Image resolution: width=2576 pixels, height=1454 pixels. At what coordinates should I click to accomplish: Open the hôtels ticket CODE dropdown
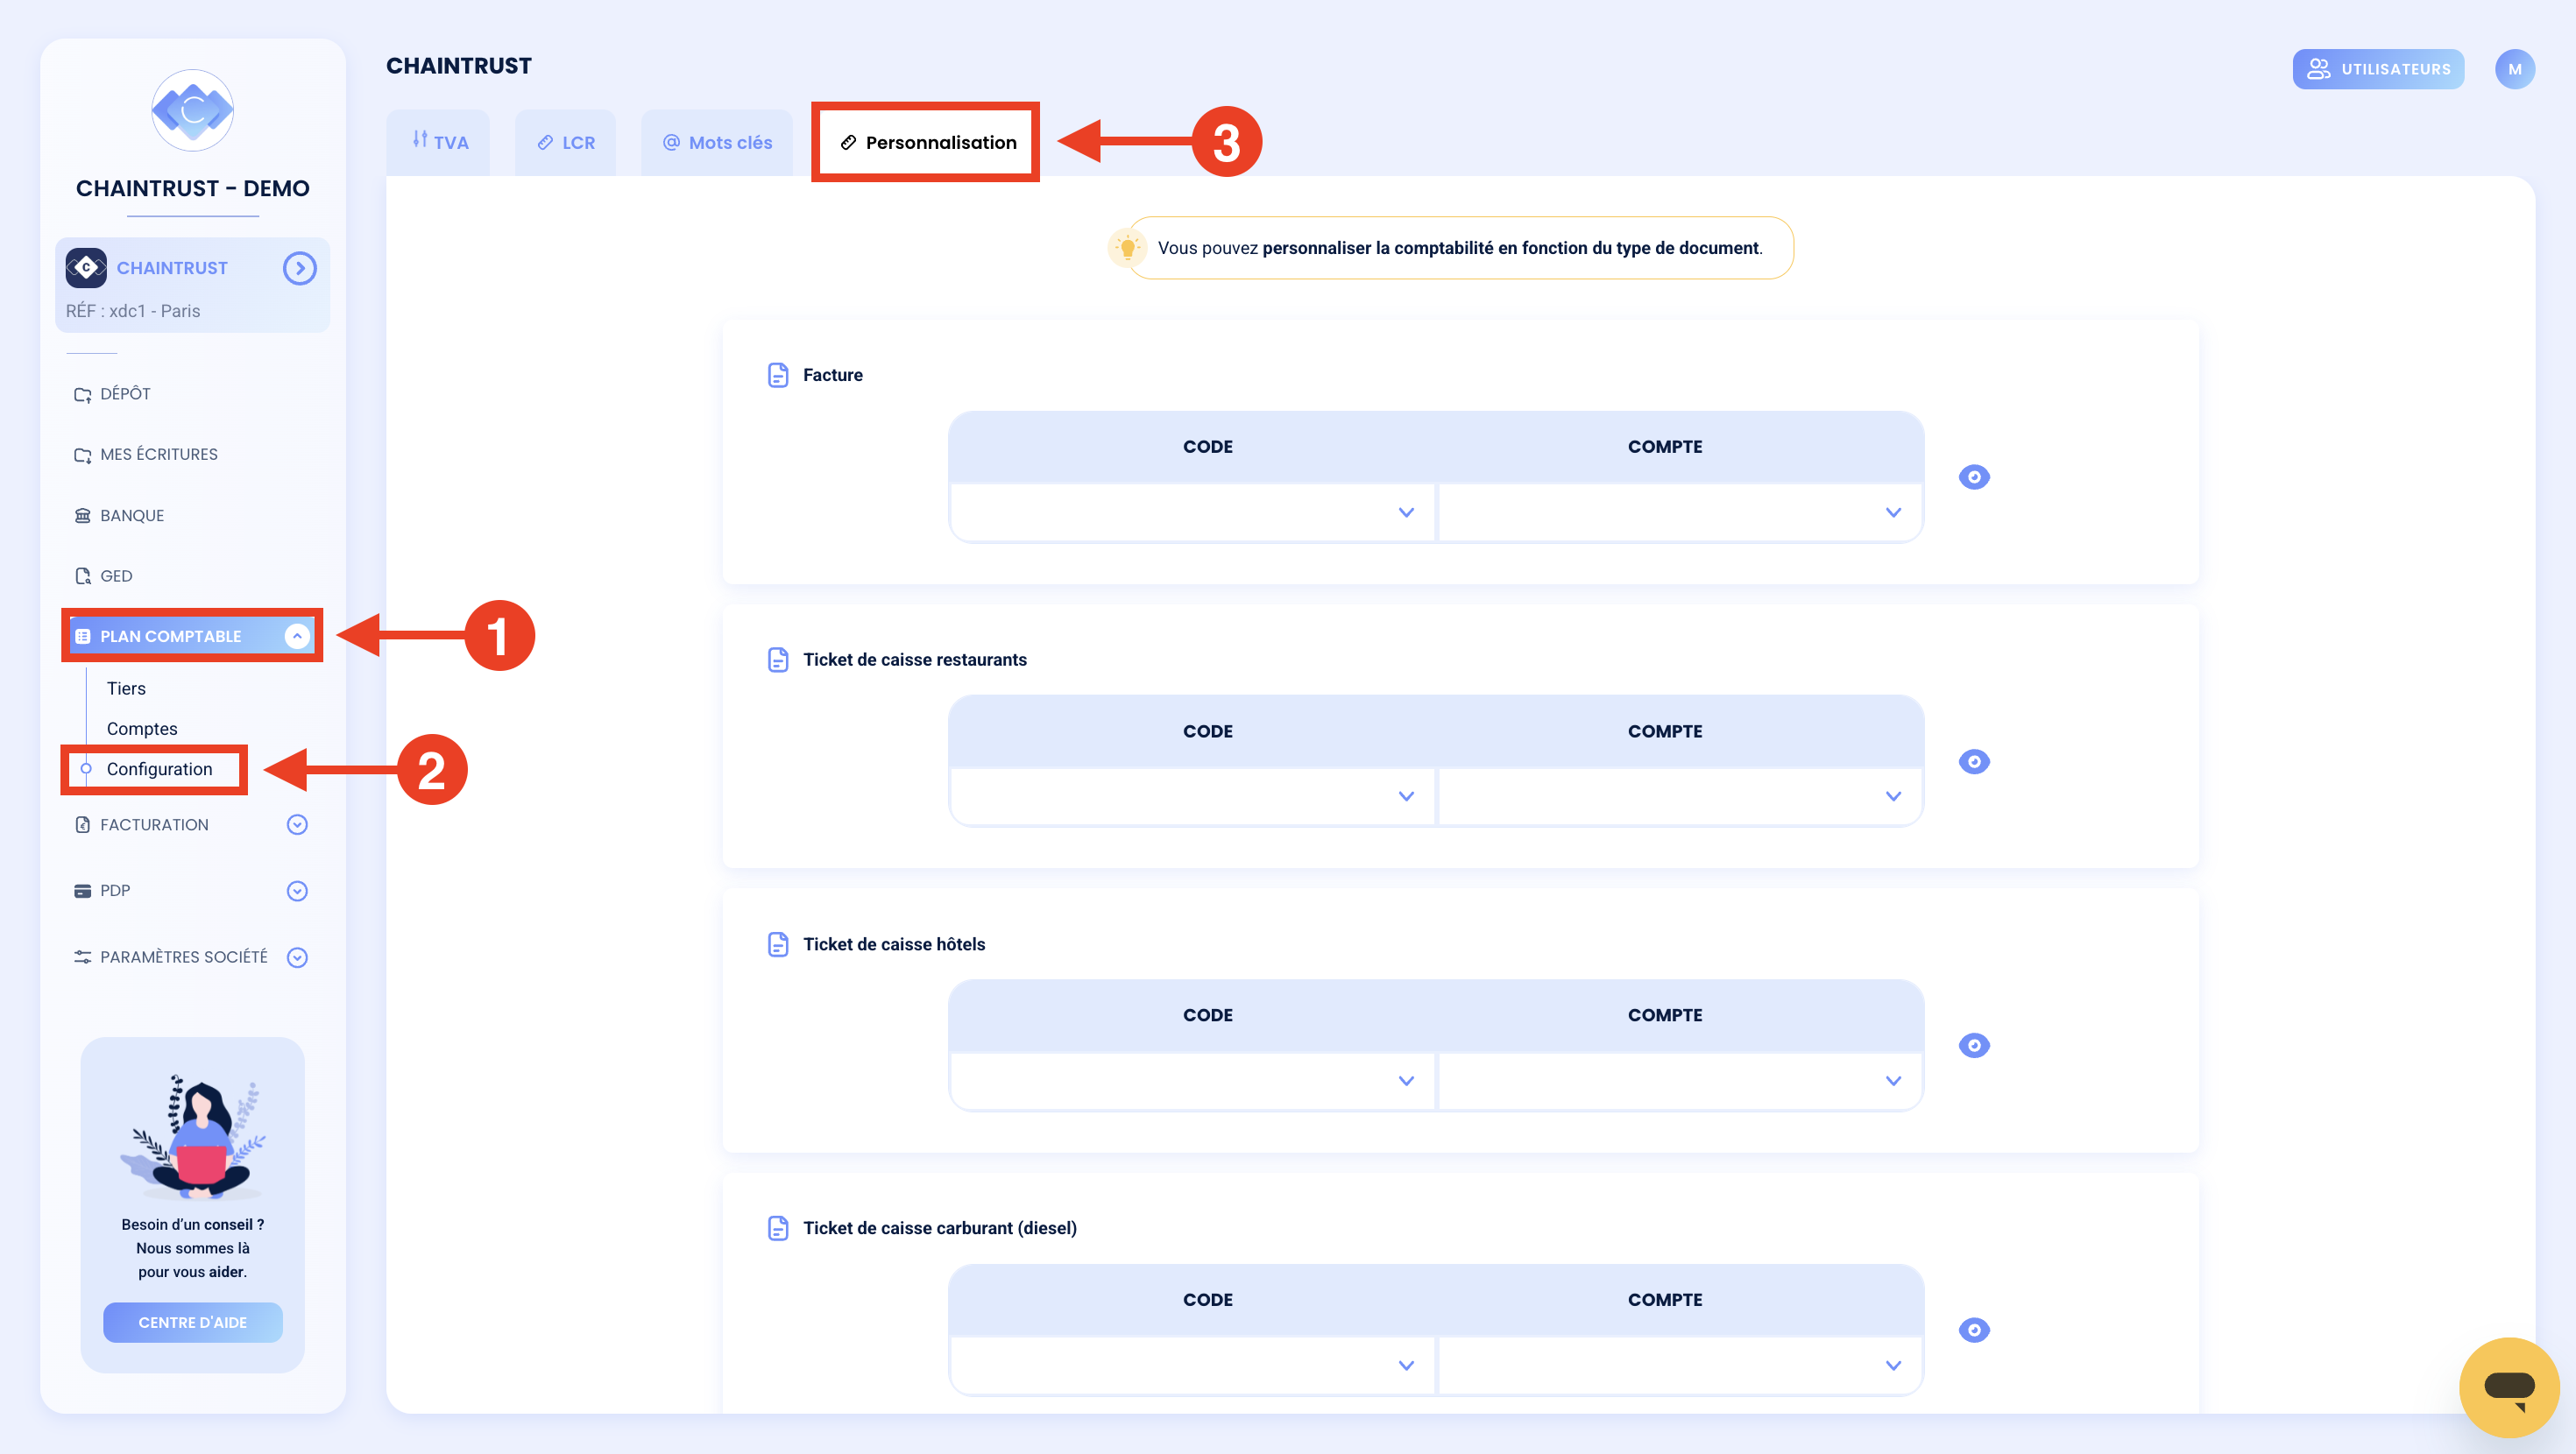tap(1192, 1080)
